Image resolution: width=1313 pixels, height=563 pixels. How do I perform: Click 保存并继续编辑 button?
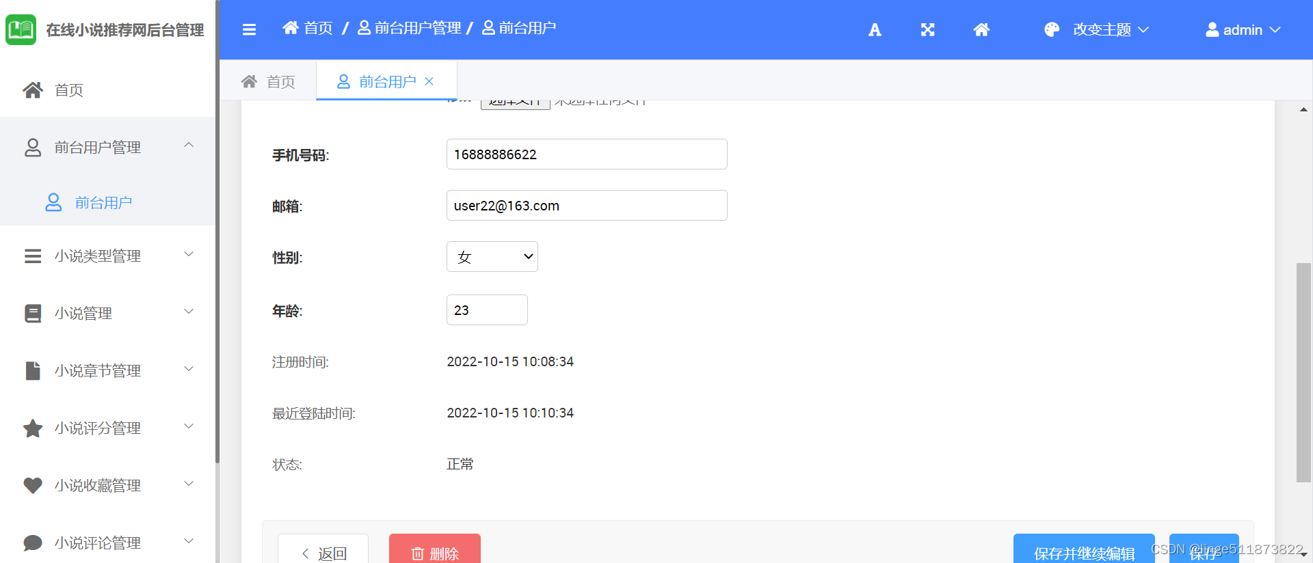tap(1084, 549)
